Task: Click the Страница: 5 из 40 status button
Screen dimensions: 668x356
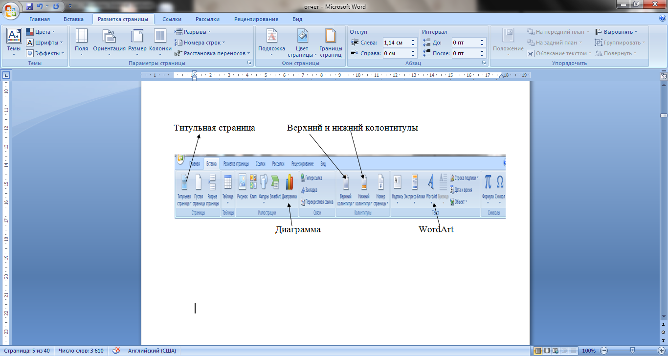Action: [26, 351]
